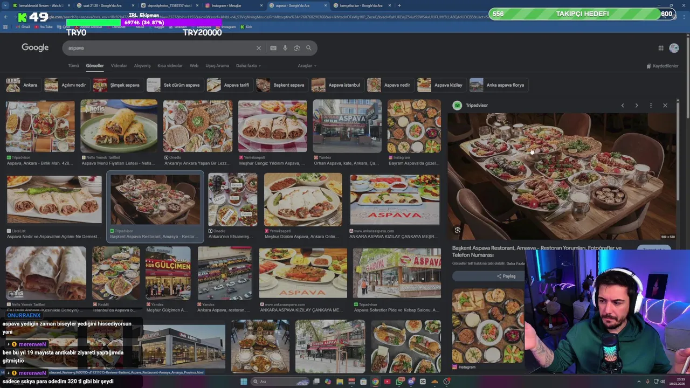This screenshot has width=690, height=388.
Task: Close the Tripadvisor image preview panel
Action: pyautogui.click(x=665, y=106)
